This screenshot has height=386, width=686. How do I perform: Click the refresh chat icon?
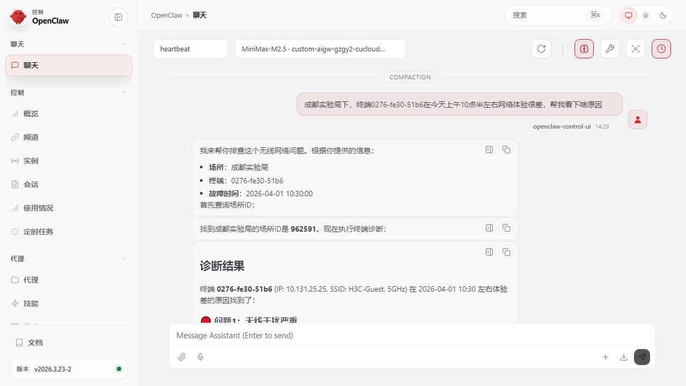pos(541,49)
